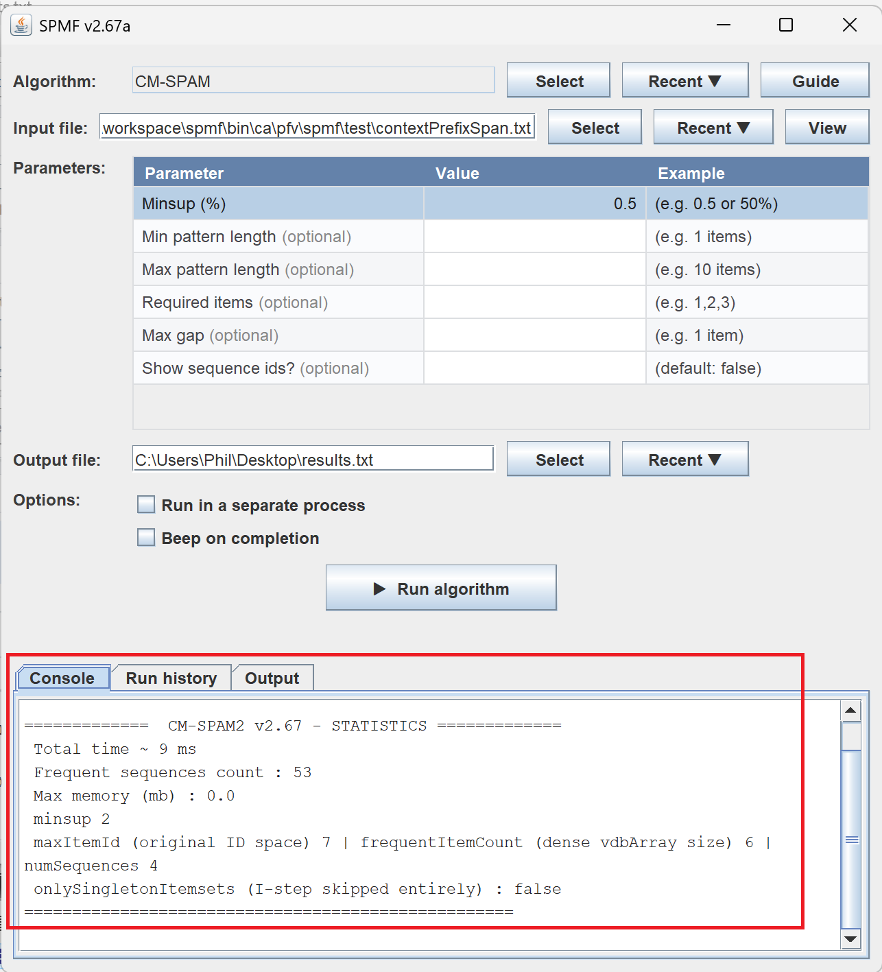Viewport: 882px width, 972px height.
Task: Click the Output file path field
Action: coord(313,459)
